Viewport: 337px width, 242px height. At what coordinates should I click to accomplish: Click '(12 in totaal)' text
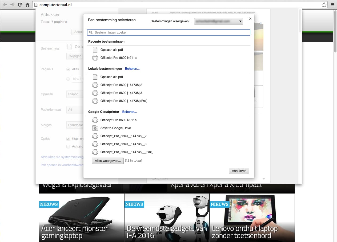(x=134, y=161)
